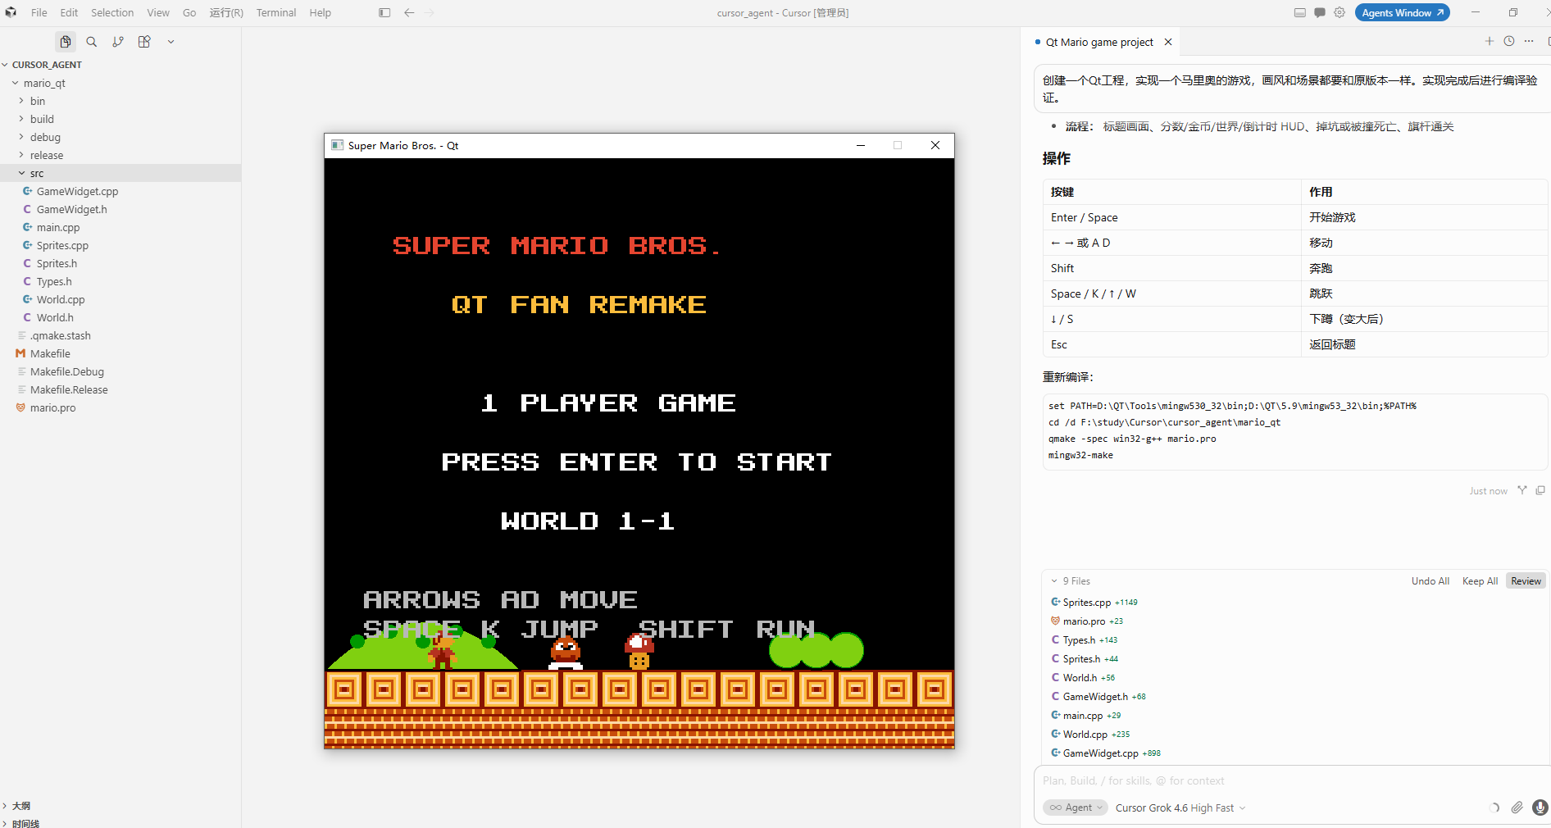Show chat history clock icon

[x=1509, y=41]
